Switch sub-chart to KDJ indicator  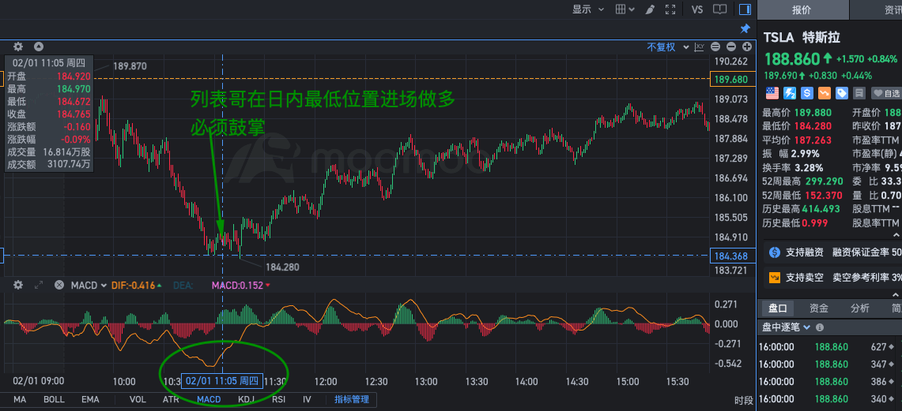246,399
